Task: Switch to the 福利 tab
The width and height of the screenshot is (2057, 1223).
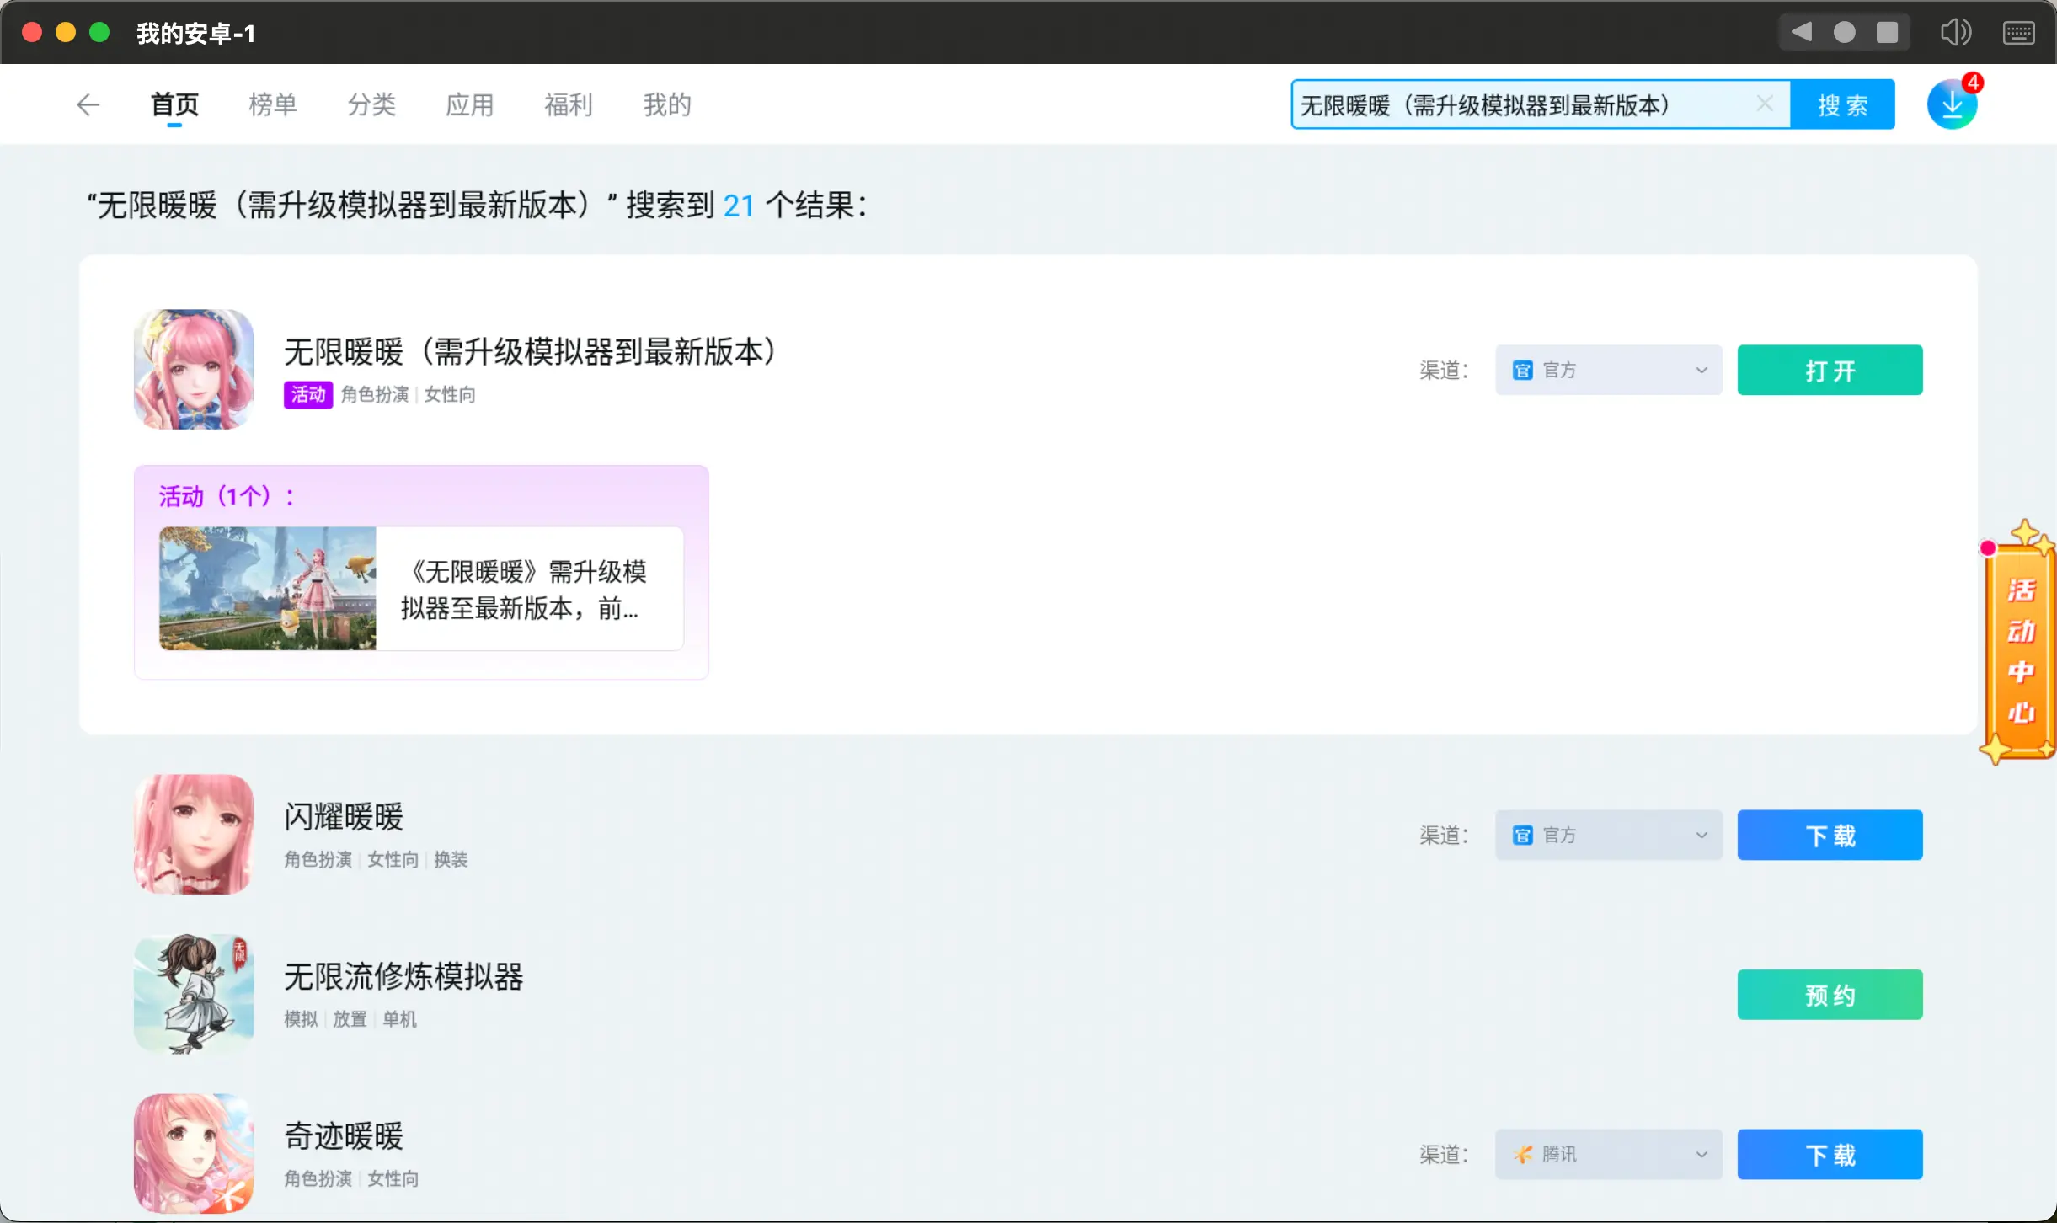Action: pyautogui.click(x=569, y=104)
